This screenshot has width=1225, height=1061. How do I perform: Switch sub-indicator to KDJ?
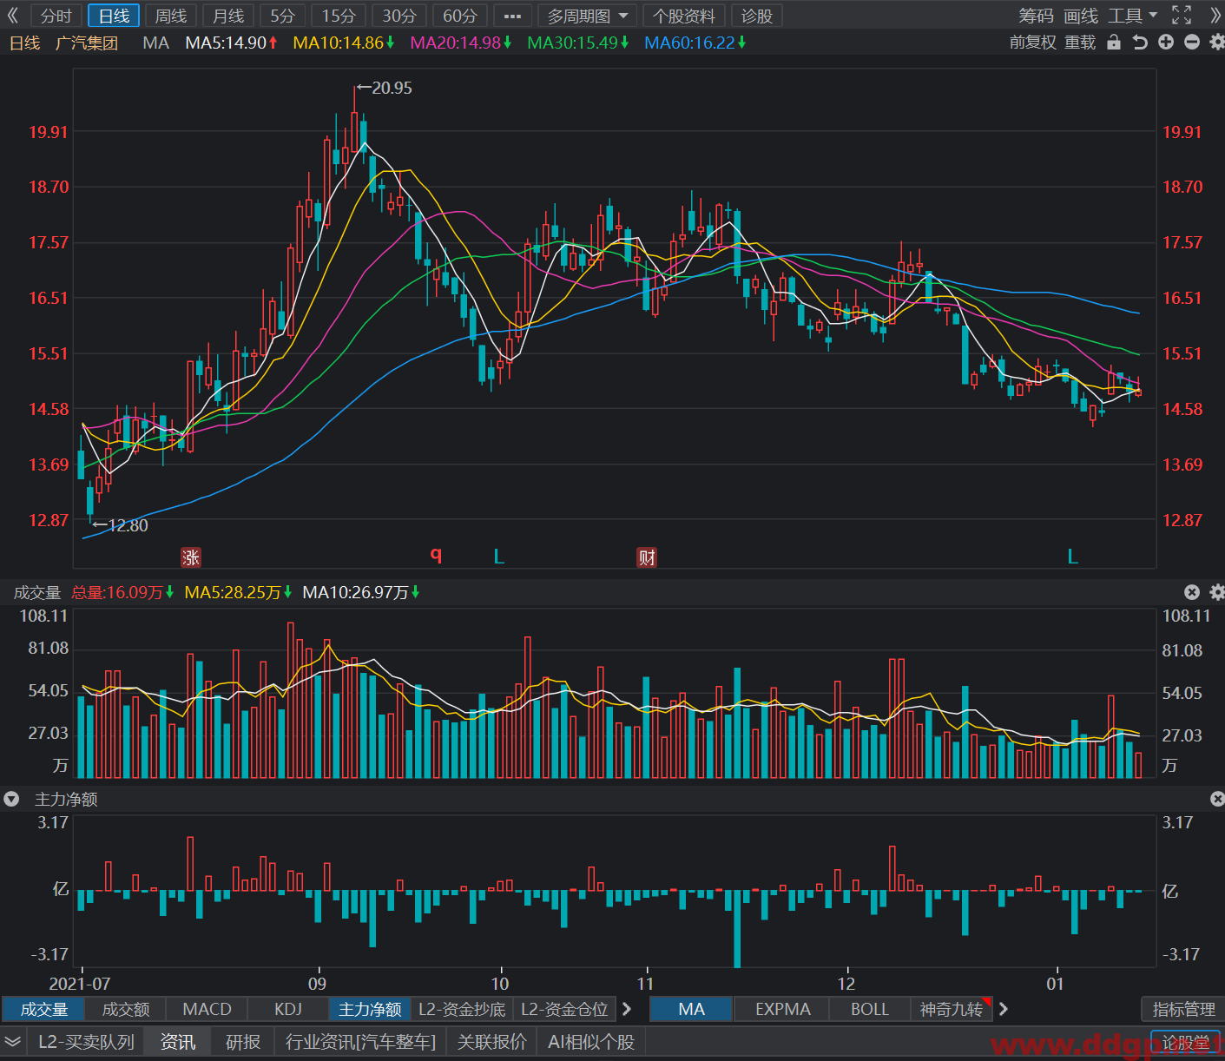(x=288, y=1009)
